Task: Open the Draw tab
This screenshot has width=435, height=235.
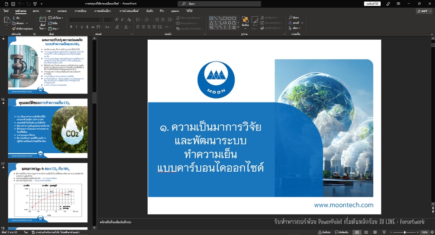Action: [48, 11]
